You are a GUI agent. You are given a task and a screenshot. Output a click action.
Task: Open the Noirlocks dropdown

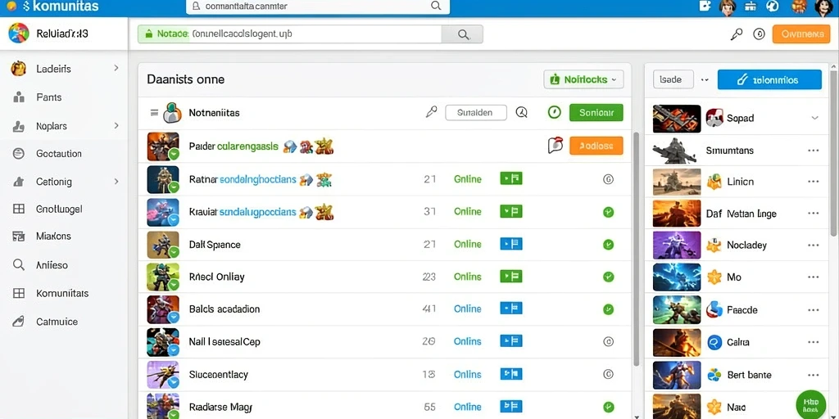point(583,79)
